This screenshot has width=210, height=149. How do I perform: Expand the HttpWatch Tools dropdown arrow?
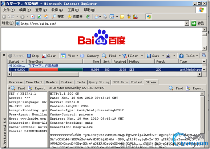(197, 56)
